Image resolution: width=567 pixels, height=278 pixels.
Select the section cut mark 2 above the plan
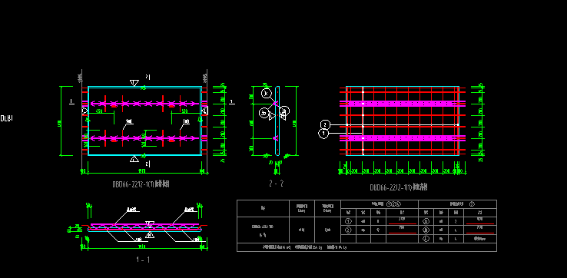(148, 77)
